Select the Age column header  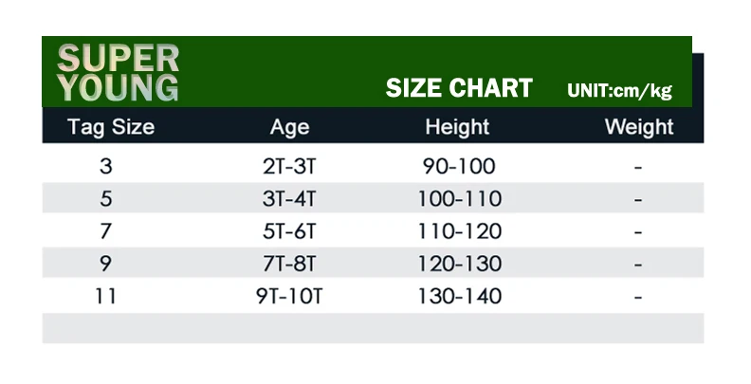[x=289, y=127]
